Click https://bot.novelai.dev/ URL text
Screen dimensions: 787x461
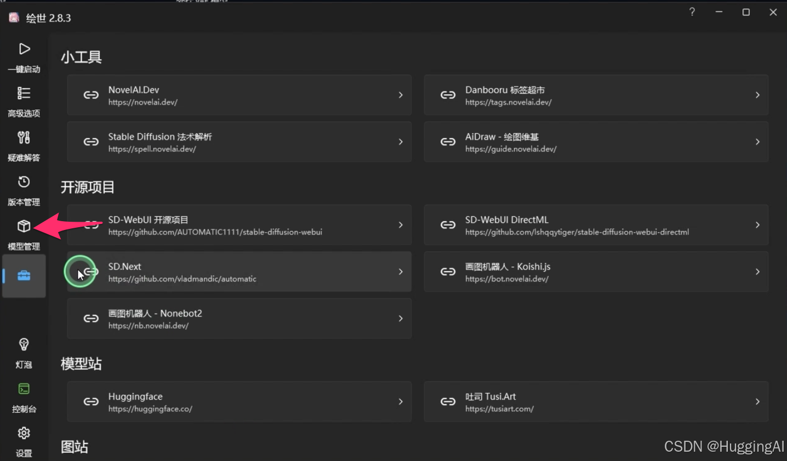pos(507,279)
